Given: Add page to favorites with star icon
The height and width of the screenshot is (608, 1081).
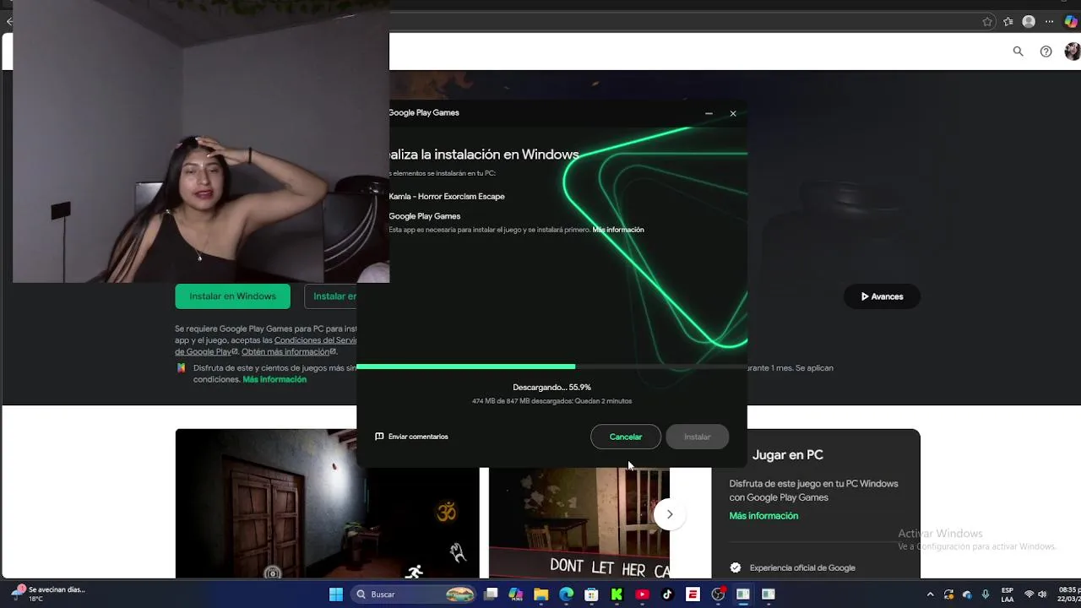Looking at the screenshot, I should tap(987, 22).
